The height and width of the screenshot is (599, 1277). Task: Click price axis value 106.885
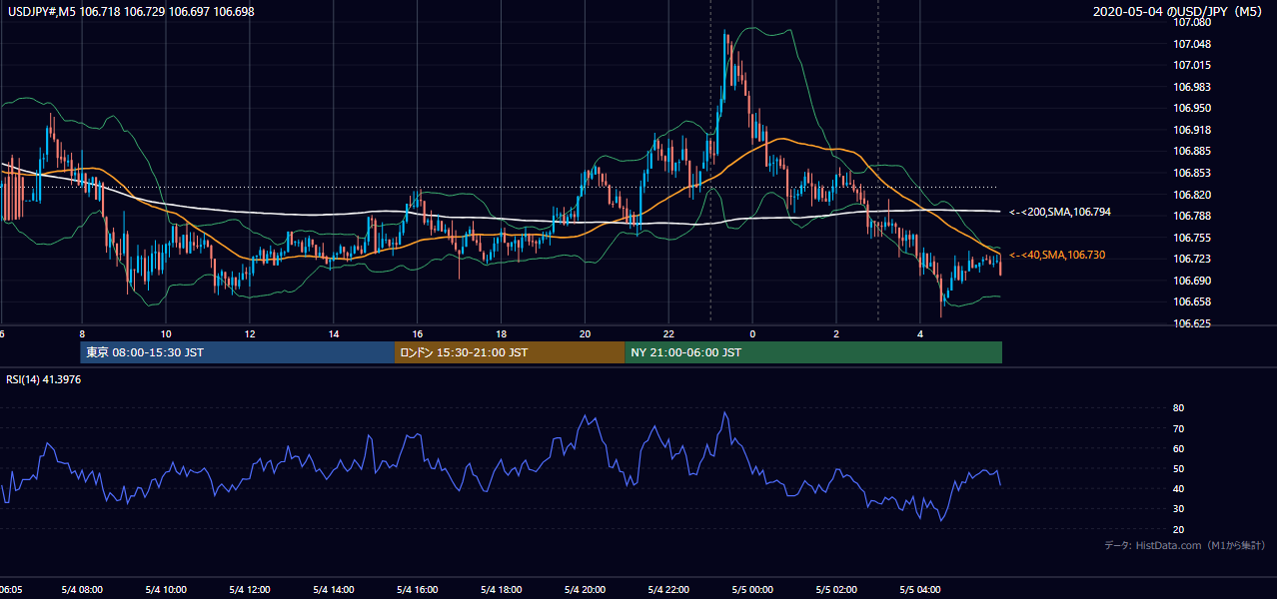pos(1192,152)
